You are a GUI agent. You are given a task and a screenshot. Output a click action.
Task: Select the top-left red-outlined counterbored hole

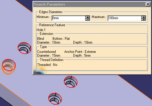pyautogui.click(x=24, y=48)
